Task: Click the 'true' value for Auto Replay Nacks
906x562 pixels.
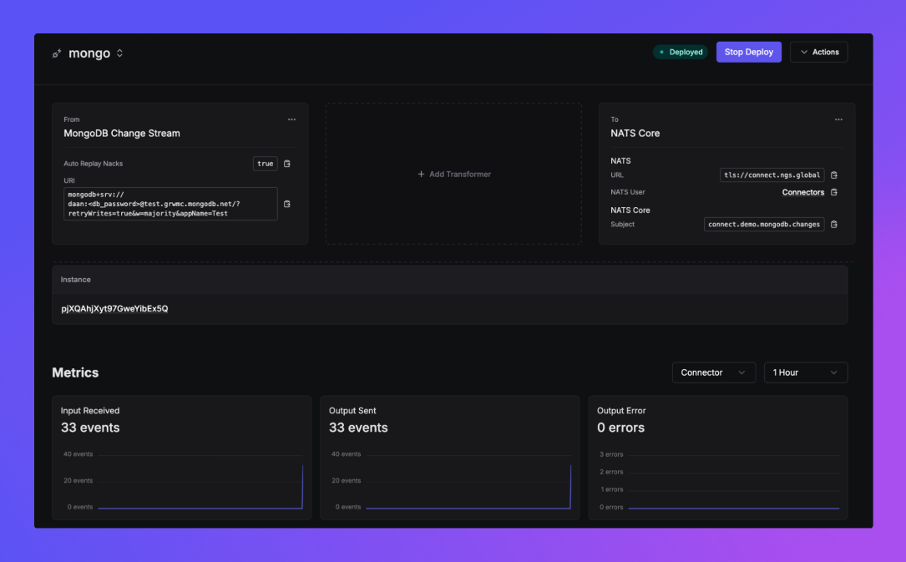Action: [266, 164]
